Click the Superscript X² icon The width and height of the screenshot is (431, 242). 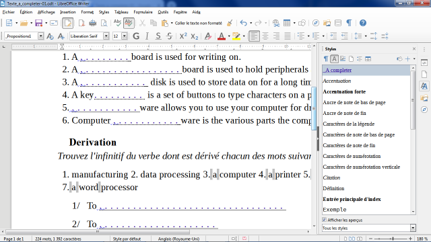pyautogui.click(x=183, y=36)
